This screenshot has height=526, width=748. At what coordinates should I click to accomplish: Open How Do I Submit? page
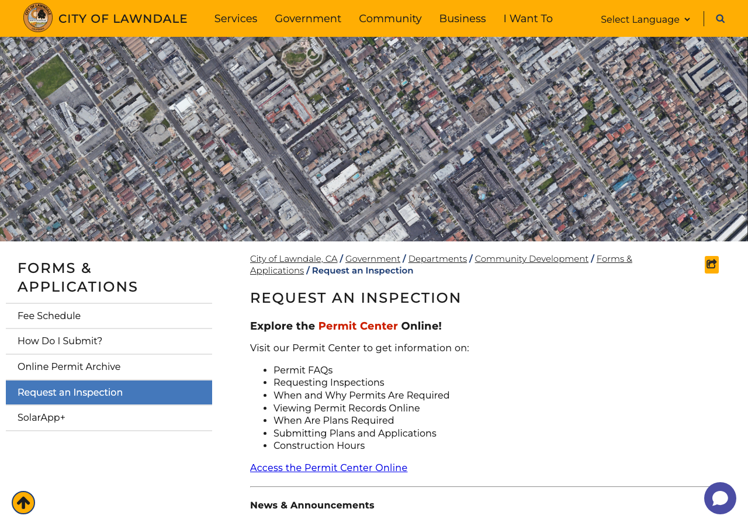(109, 341)
